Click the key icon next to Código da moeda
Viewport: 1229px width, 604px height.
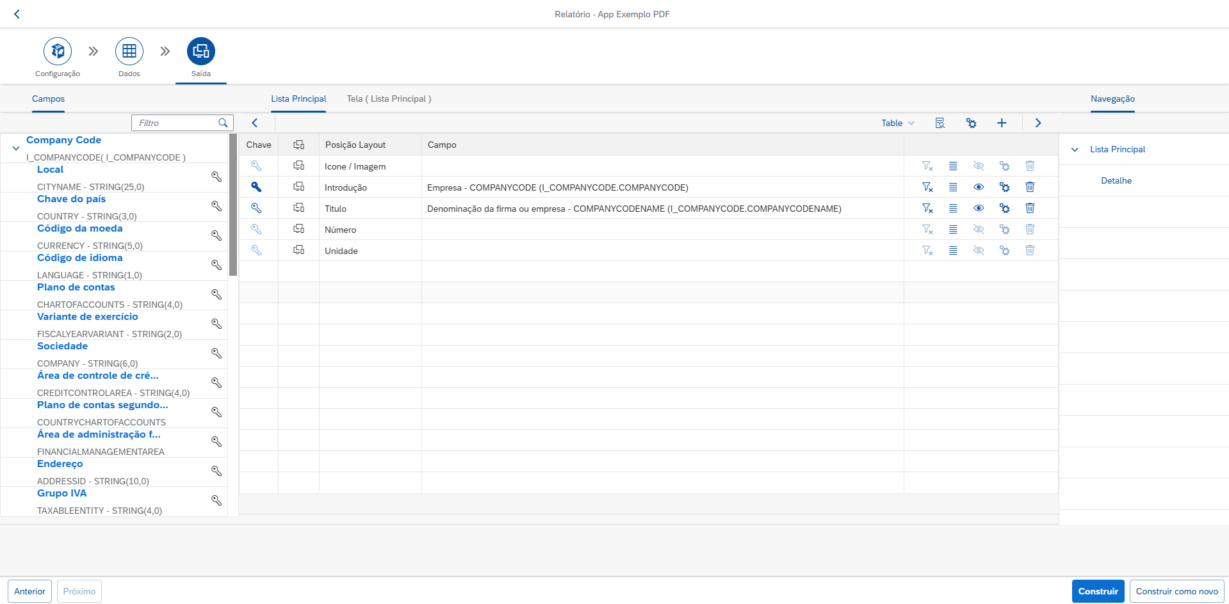[x=216, y=235]
